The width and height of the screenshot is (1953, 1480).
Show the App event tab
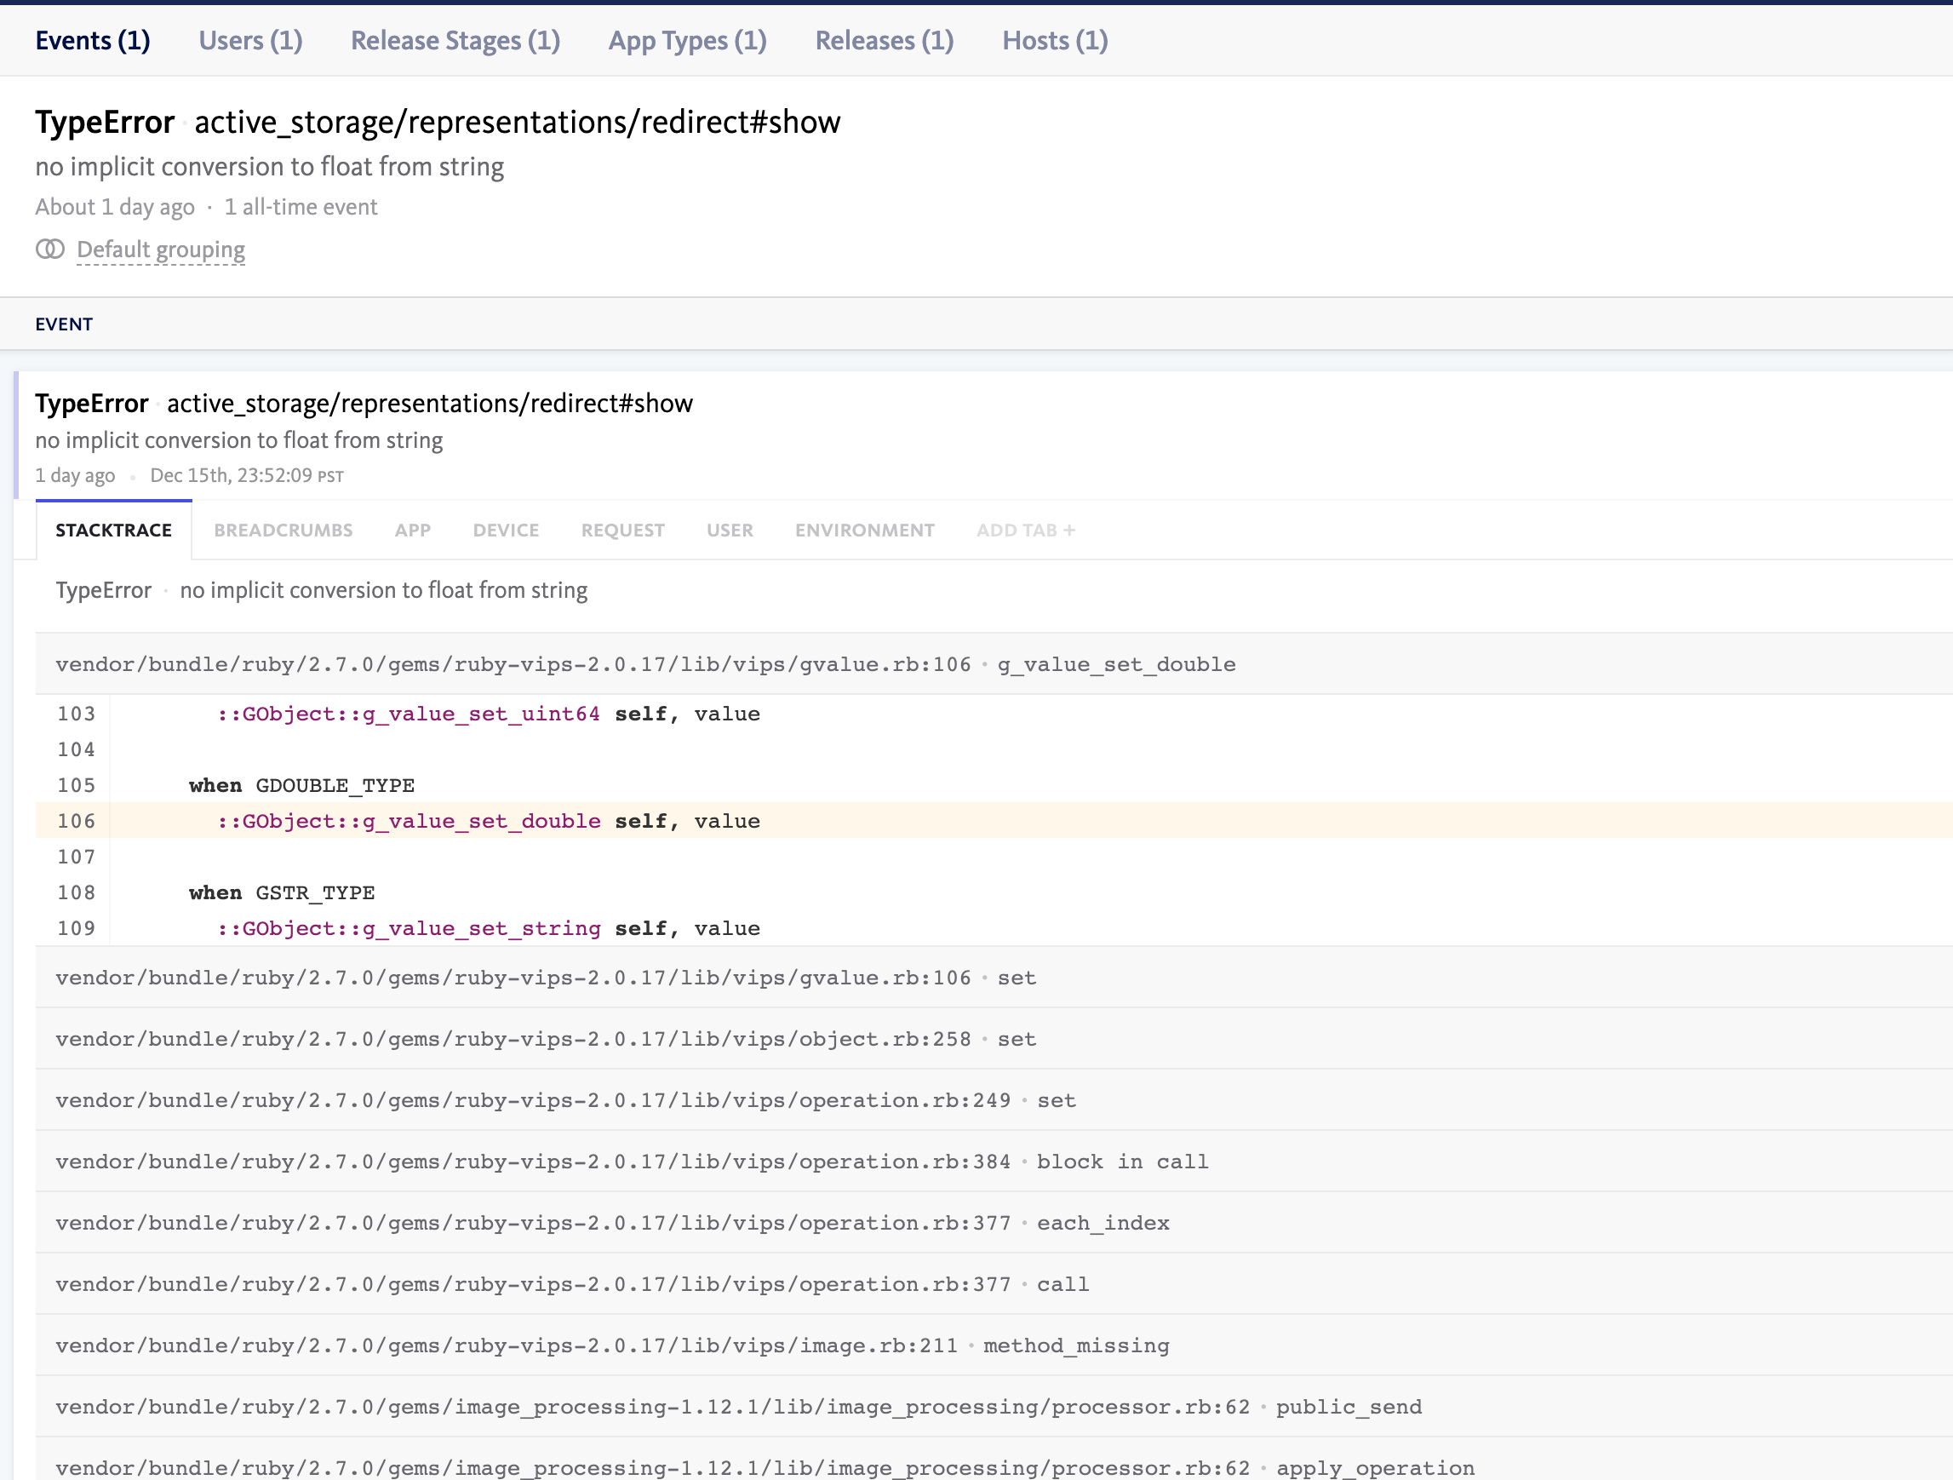point(412,530)
